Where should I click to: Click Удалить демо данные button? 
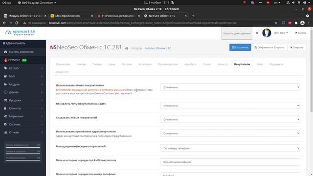pos(237,33)
